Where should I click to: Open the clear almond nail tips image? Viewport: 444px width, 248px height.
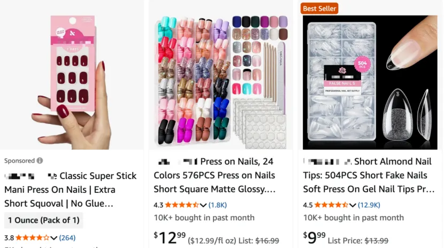pyautogui.click(x=370, y=80)
